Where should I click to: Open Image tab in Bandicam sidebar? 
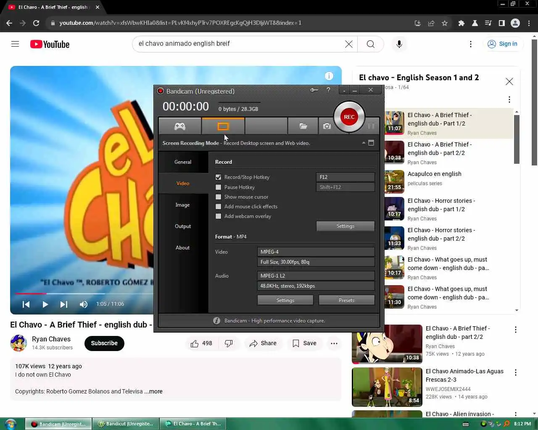tap(183, 205)
